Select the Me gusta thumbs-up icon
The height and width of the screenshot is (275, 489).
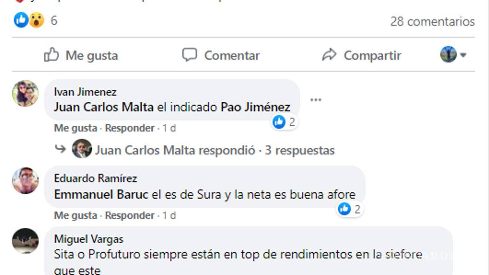point(51,55)
